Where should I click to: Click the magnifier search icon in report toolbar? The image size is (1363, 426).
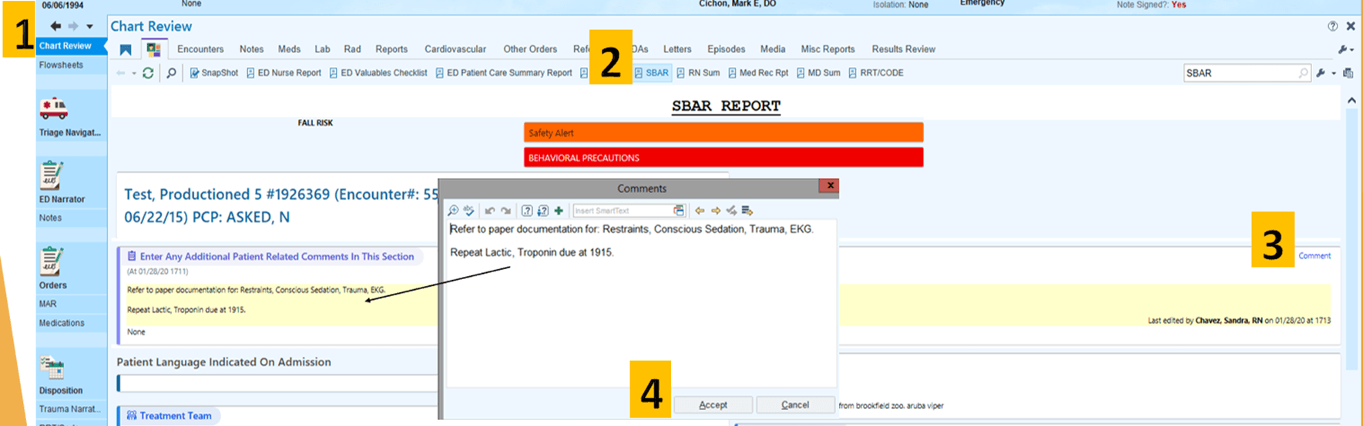coord(171,73)
